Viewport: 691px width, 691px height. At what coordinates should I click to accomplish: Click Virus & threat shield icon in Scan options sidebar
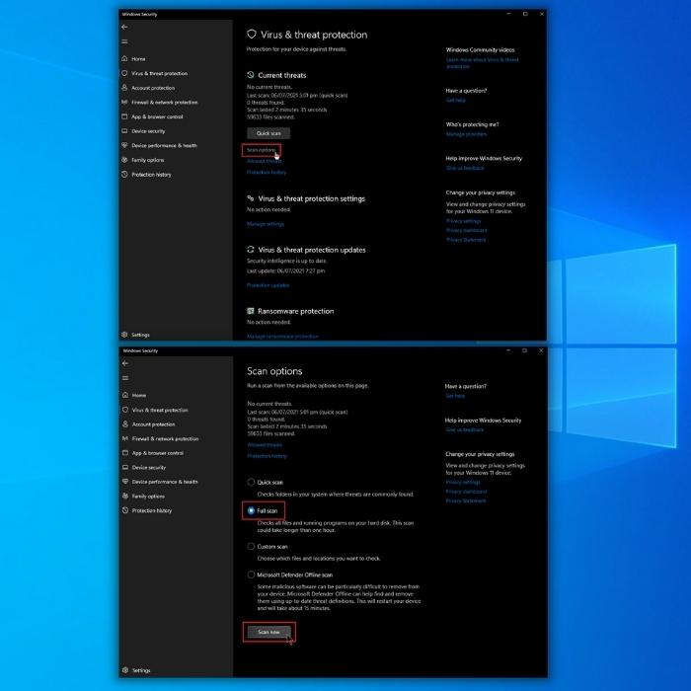(125, 410)
